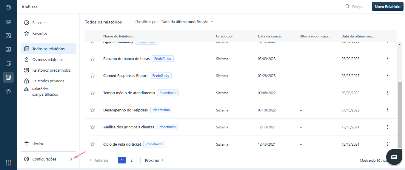This screenshot has width=405, height=170.
Task: Select Todos os relatórios in sidebar
Action: (48, 49)
